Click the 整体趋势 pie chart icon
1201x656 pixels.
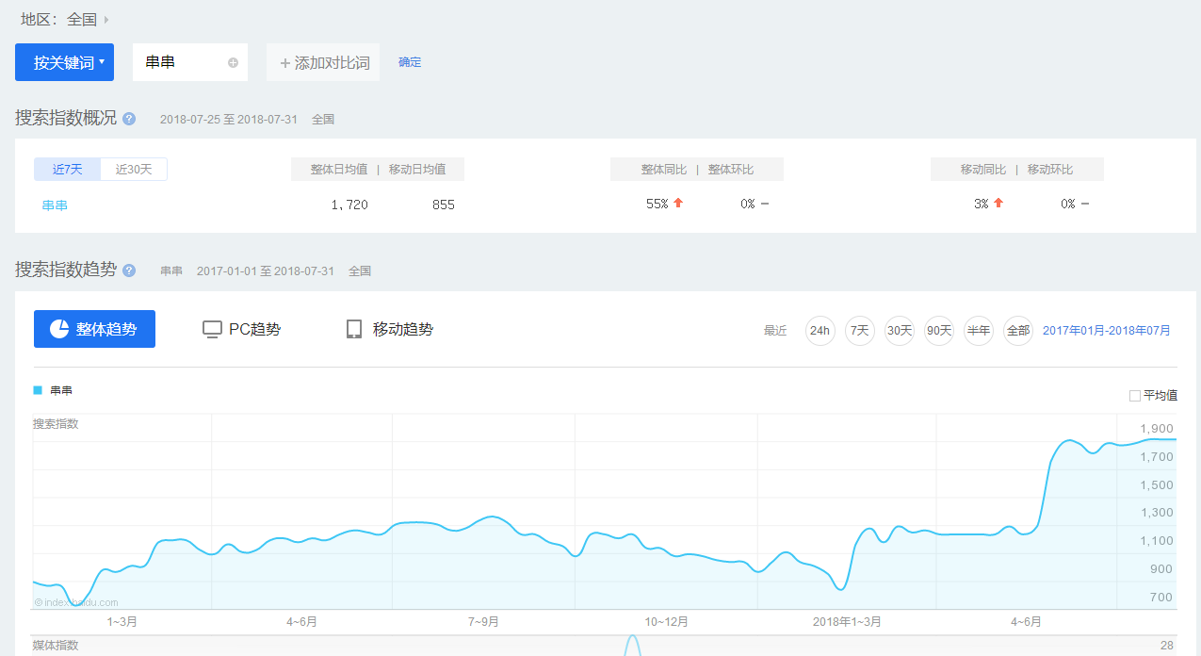tap(59, 329)
